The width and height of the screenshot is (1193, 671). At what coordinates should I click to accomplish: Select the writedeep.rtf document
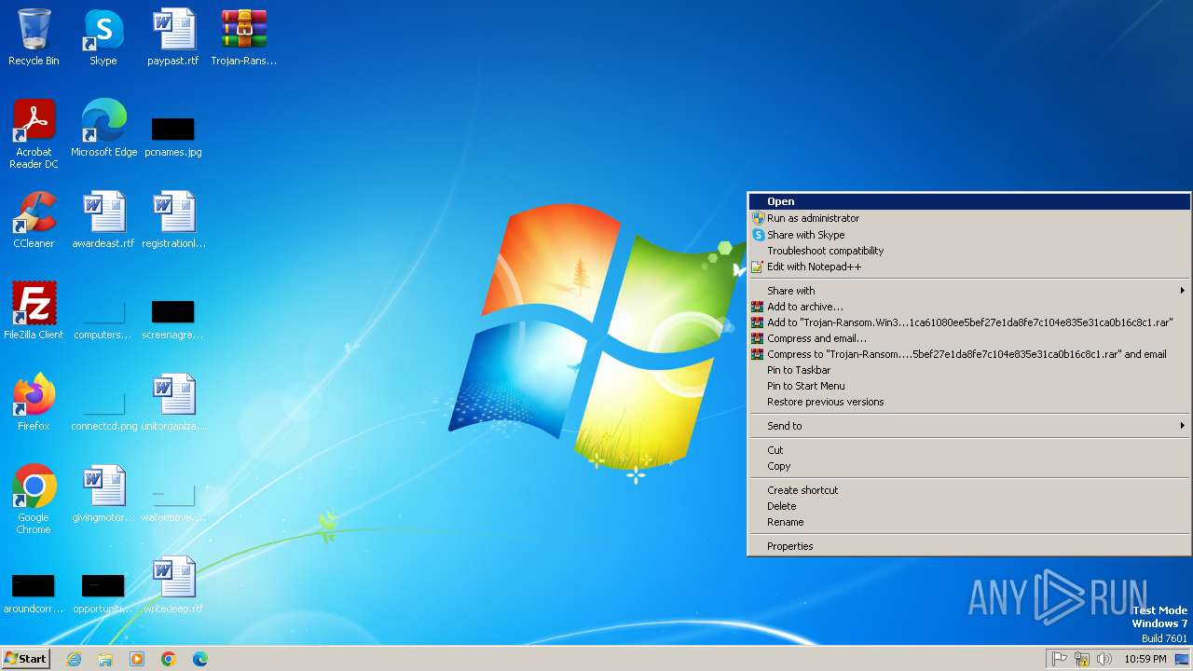(173, 585)
